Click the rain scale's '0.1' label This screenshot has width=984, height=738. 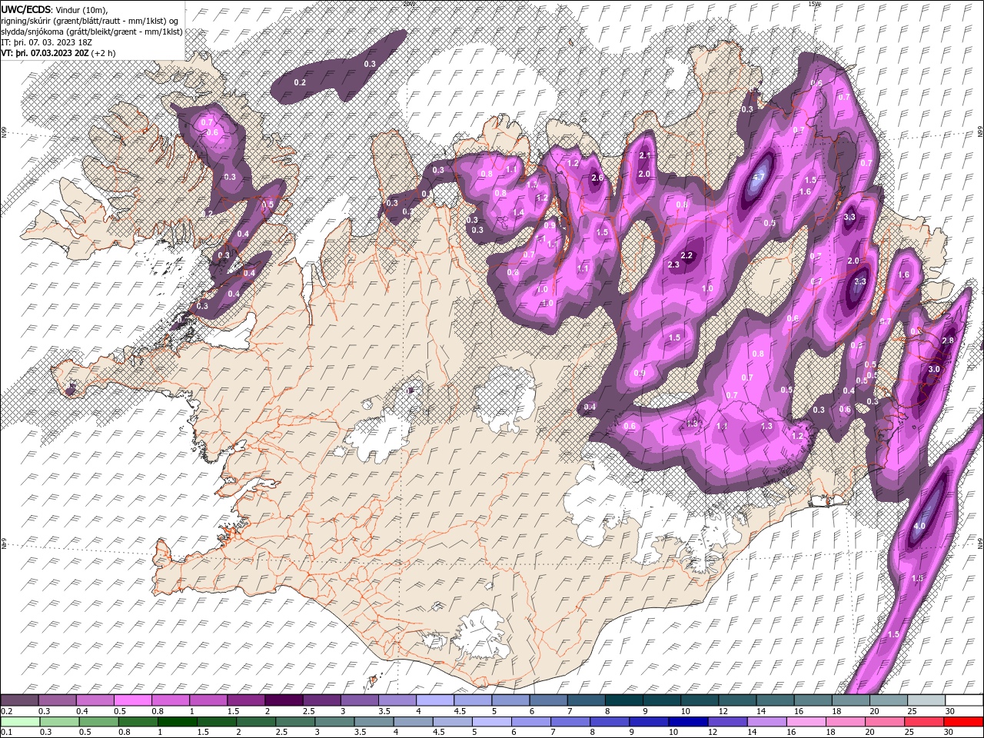pos(7,733)
